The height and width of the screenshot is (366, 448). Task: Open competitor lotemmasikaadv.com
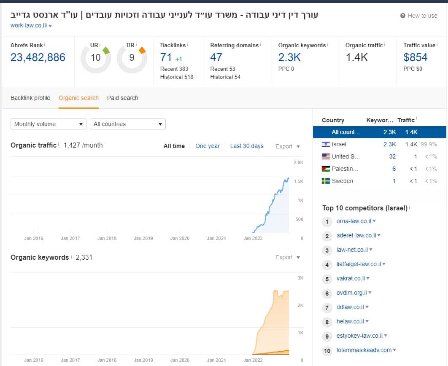[x=364, y=350]
